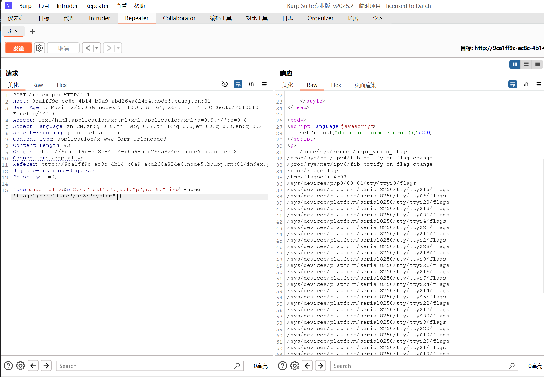Open the 帮助 menu

[139, 6]
